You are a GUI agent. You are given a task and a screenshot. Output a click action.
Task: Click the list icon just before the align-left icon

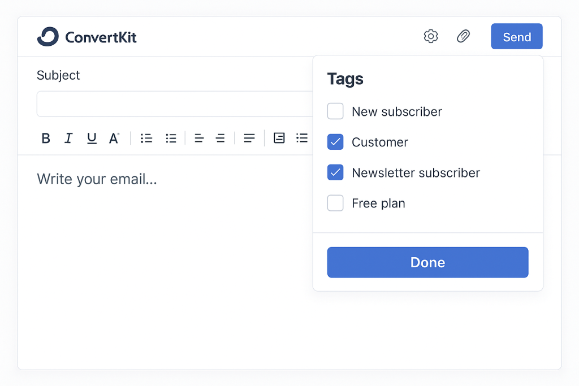(x=171, y=138)
